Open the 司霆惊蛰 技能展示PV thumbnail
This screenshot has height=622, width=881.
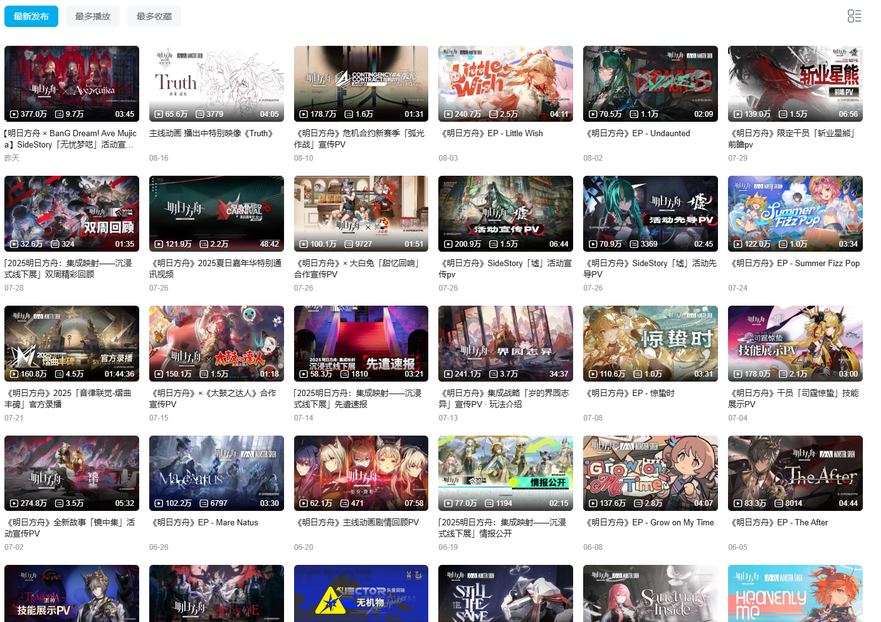pyautogui.click(x=795, y=343)
